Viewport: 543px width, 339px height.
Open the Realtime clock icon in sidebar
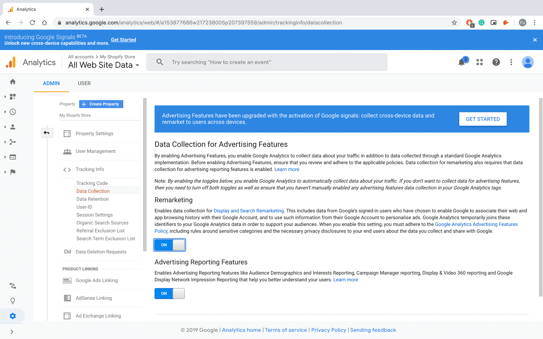[x=13, y=112]
